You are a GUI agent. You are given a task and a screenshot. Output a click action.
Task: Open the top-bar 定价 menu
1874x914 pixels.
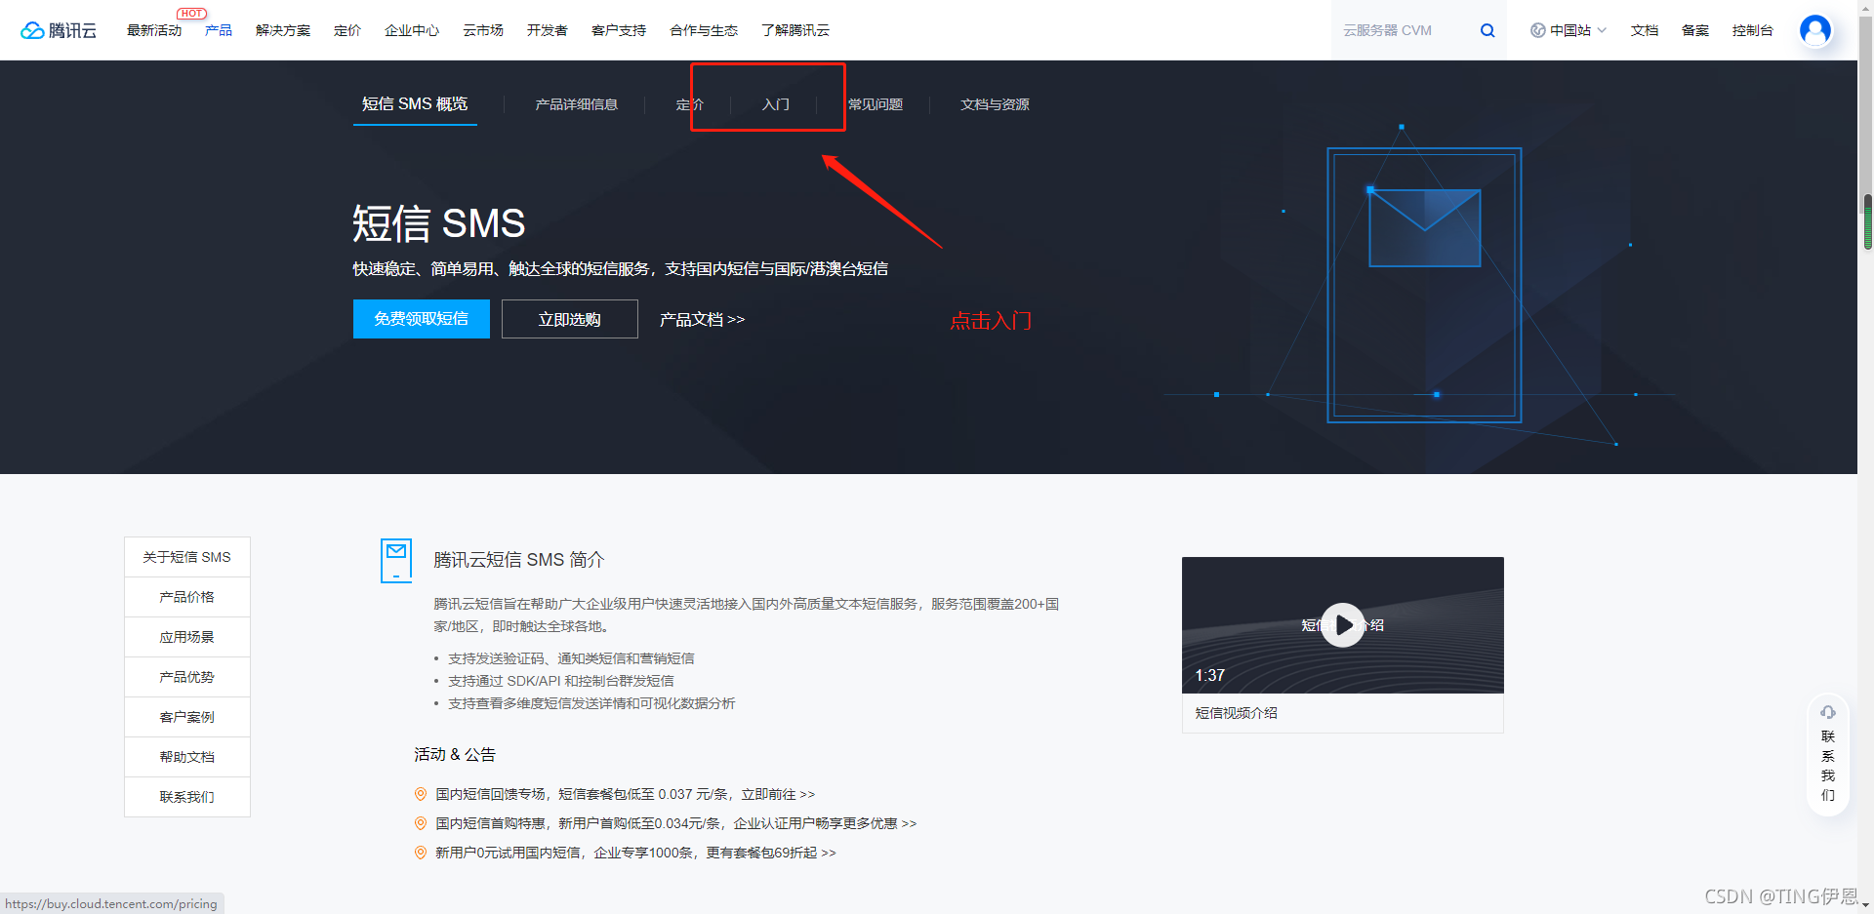[347, 30]
